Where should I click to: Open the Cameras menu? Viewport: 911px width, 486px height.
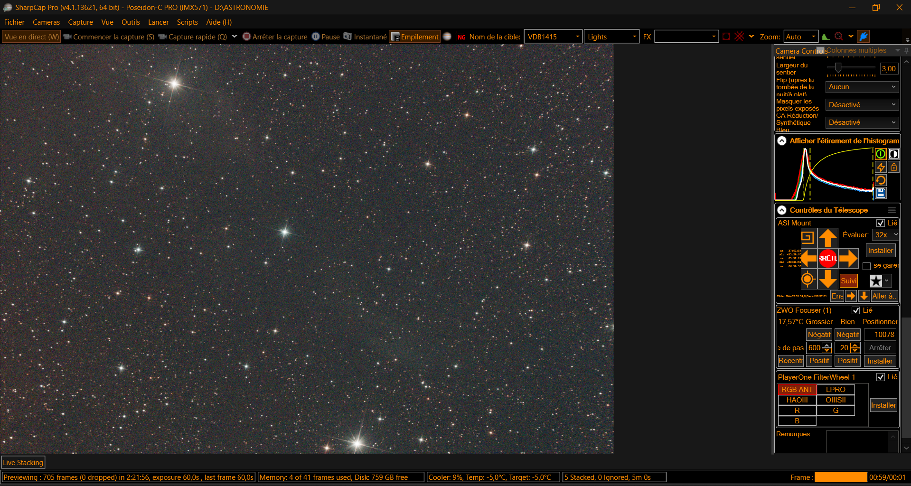[47, 22]
